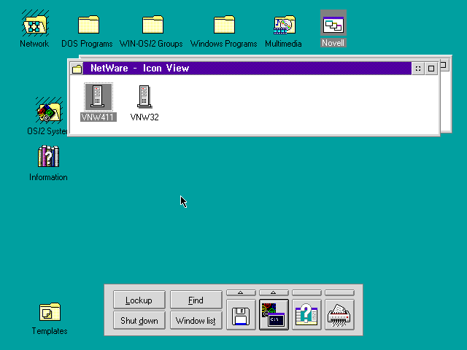This screenshot has height=350, width=467.
Task: Select the Novell desktop icon
Action: pos(333,24)
